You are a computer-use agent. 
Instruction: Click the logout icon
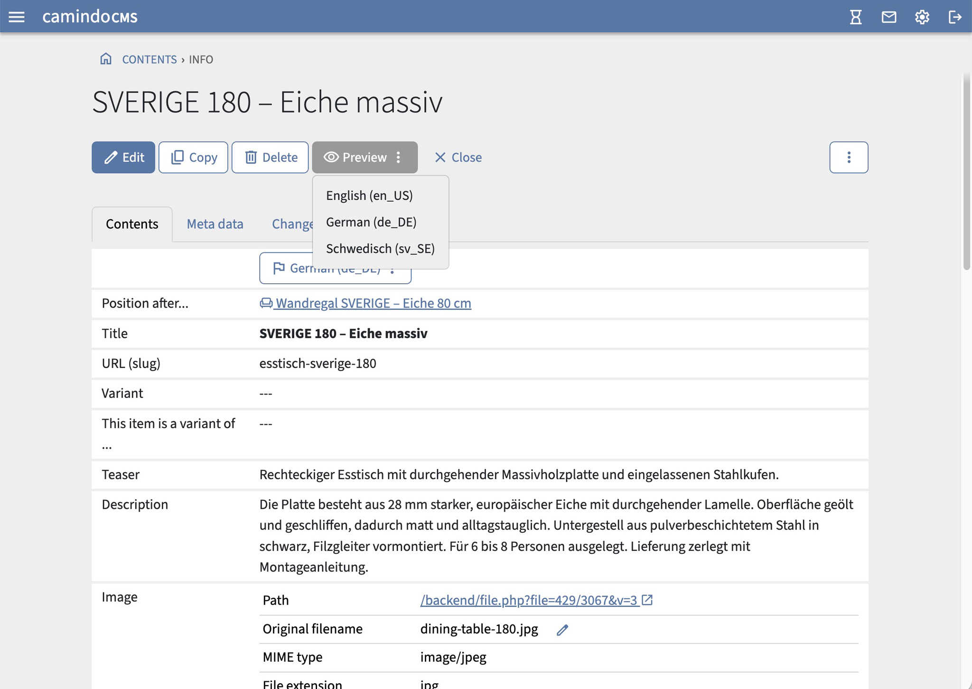click(955, 17)
